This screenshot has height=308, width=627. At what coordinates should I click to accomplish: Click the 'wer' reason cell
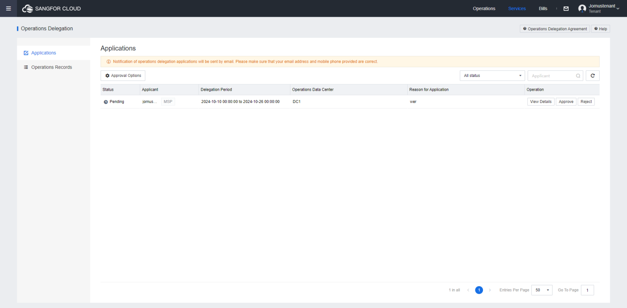click(x=413, y=102)
